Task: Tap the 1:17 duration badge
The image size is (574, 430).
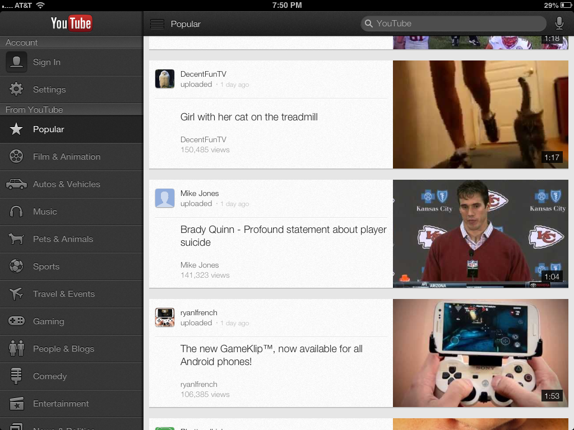Action: pos(552,157)
